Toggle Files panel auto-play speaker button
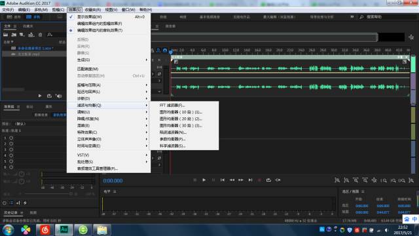419x236 pixels. [x=59, y=96]
